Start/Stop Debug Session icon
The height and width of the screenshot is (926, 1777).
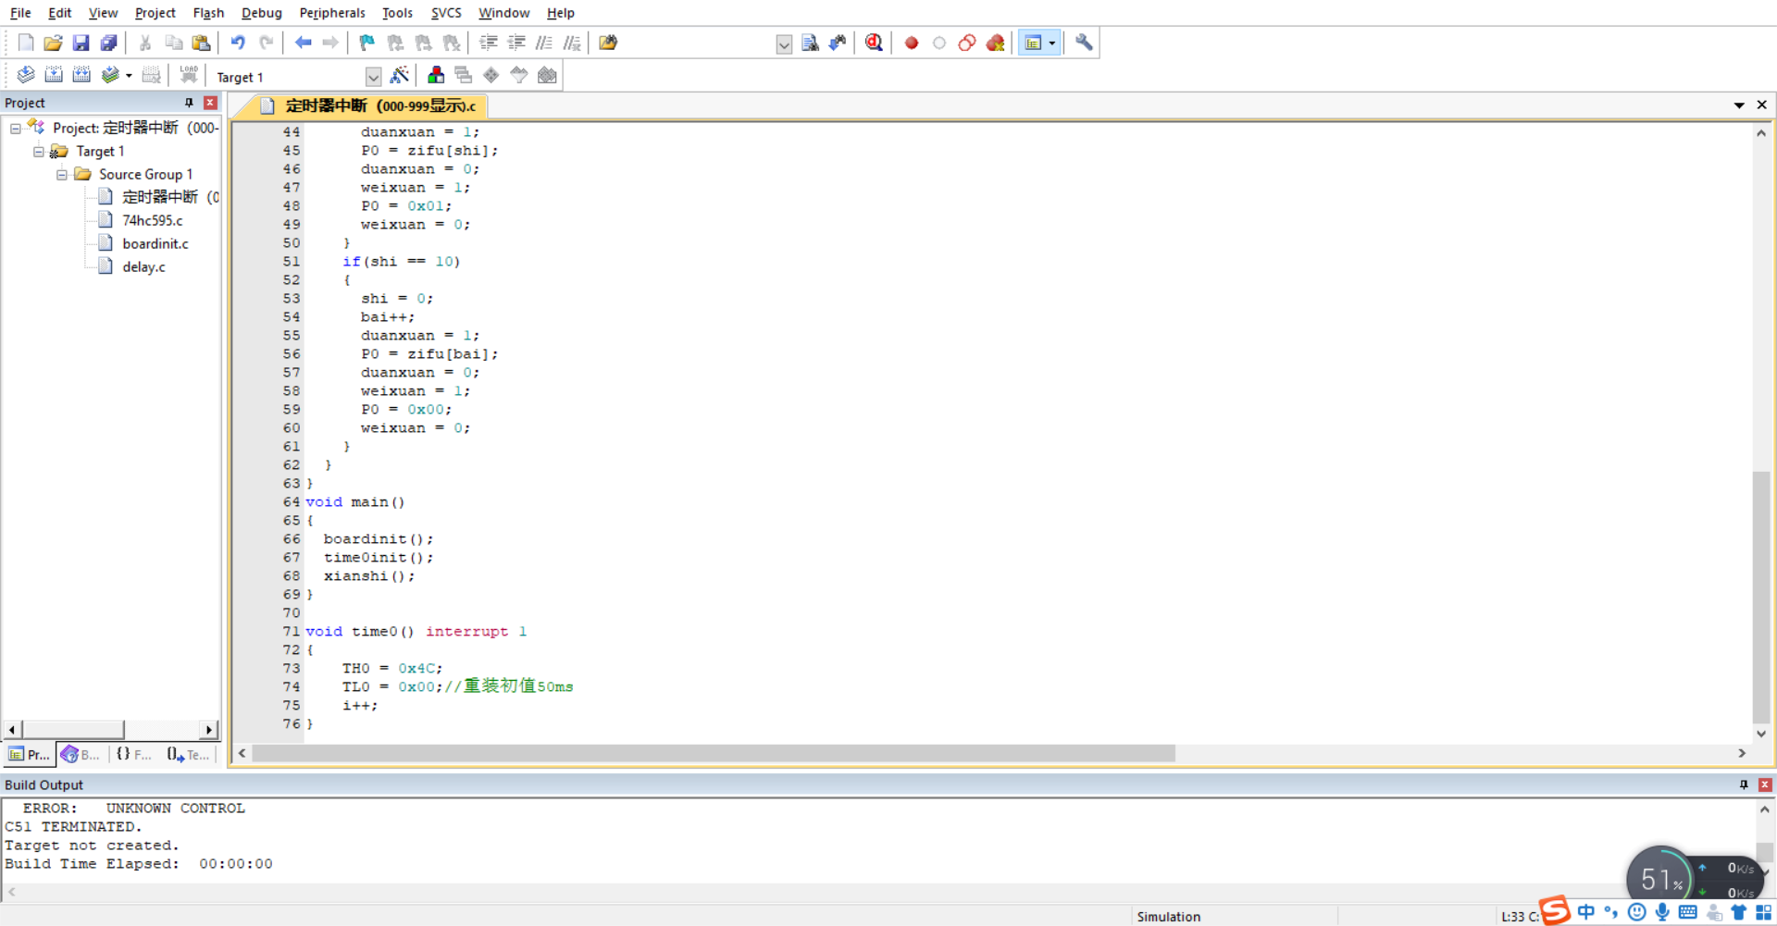click(874, 43)
